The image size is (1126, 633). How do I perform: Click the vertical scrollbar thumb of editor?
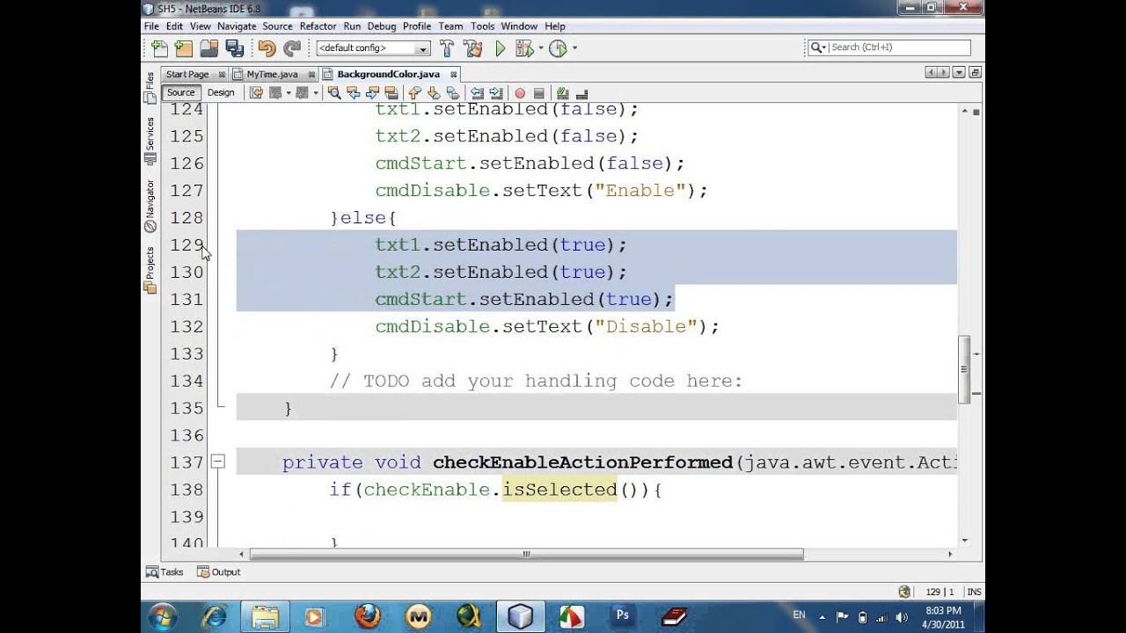click(x=965, y=370)
